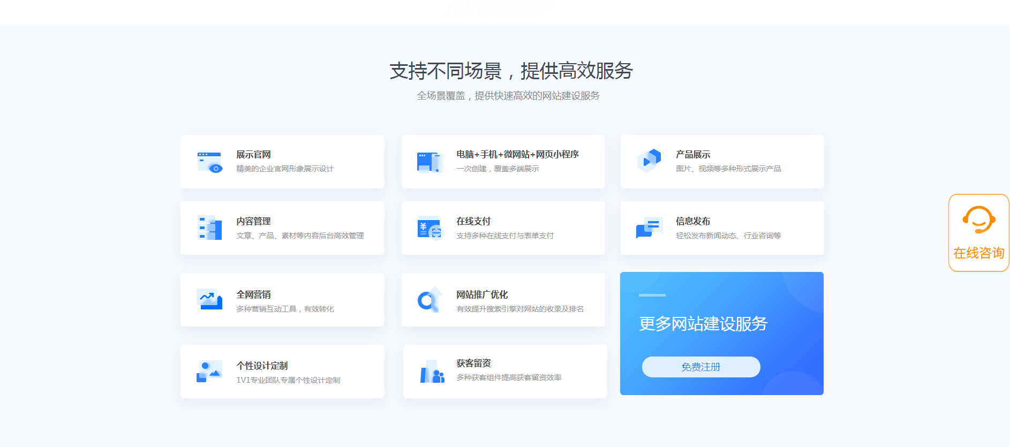
Task: Click the 获客留资 people icon
Action: tap(432, 371)
